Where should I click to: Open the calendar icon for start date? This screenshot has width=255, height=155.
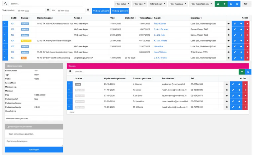[48, 10]
